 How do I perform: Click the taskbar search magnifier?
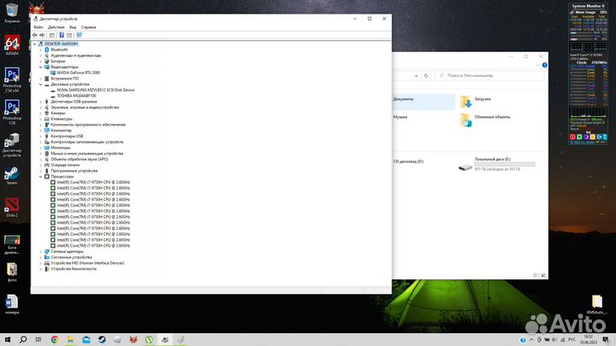click(x=23, y=340)
